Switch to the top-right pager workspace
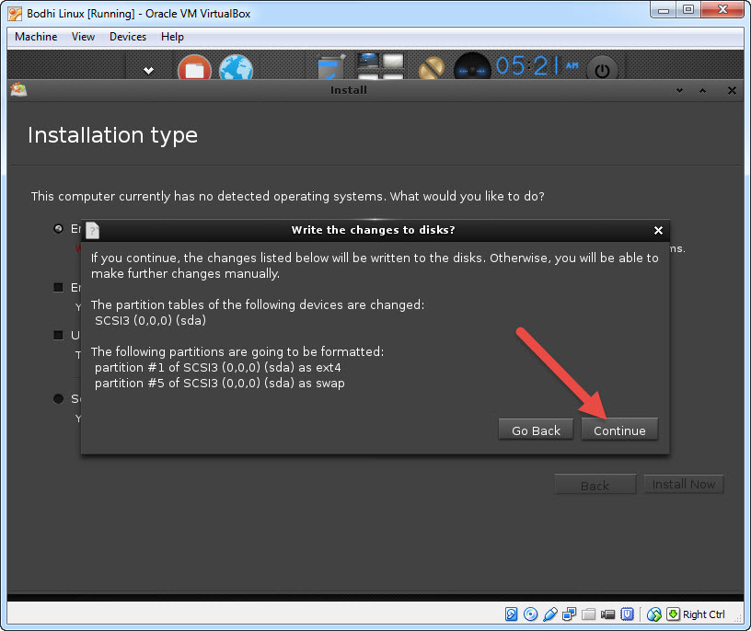The width and height of the screenshot is (751, 631). 393,61
